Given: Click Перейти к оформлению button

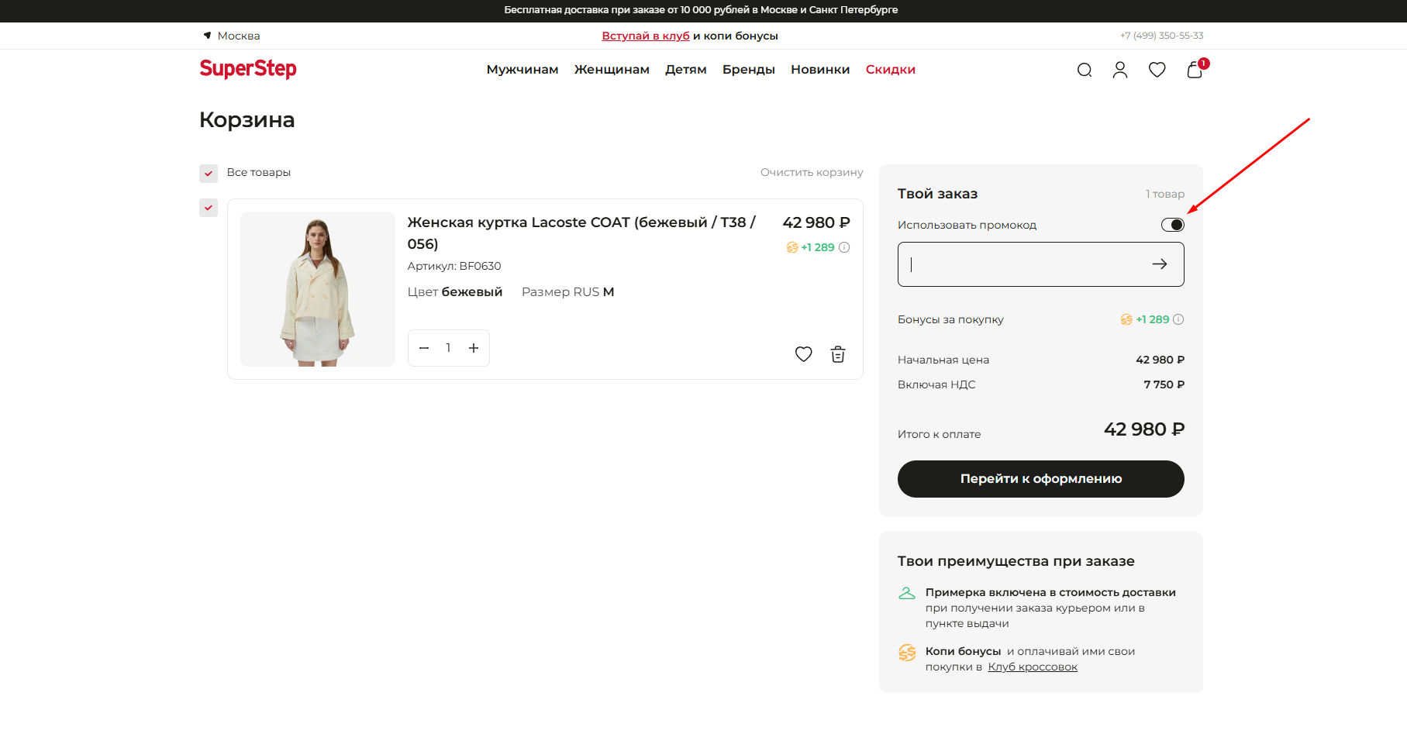Looking at the screenshot, I should 1041,479.
